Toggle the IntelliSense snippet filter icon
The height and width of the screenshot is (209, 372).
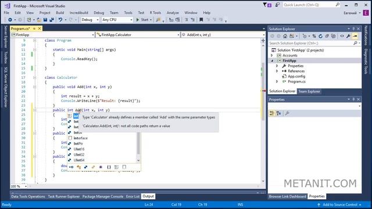pyautogui.click(x=124, y=167)
